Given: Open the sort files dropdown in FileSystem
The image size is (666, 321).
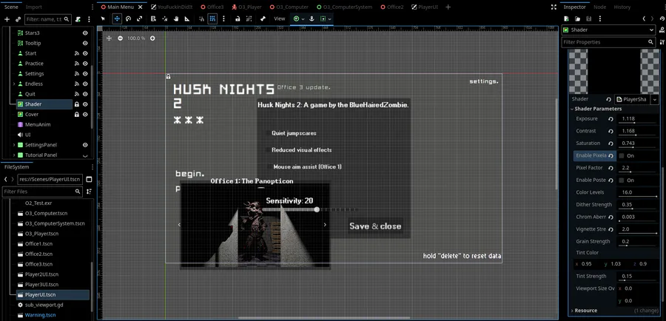Looking at the screenshot, I should [89, 192].
